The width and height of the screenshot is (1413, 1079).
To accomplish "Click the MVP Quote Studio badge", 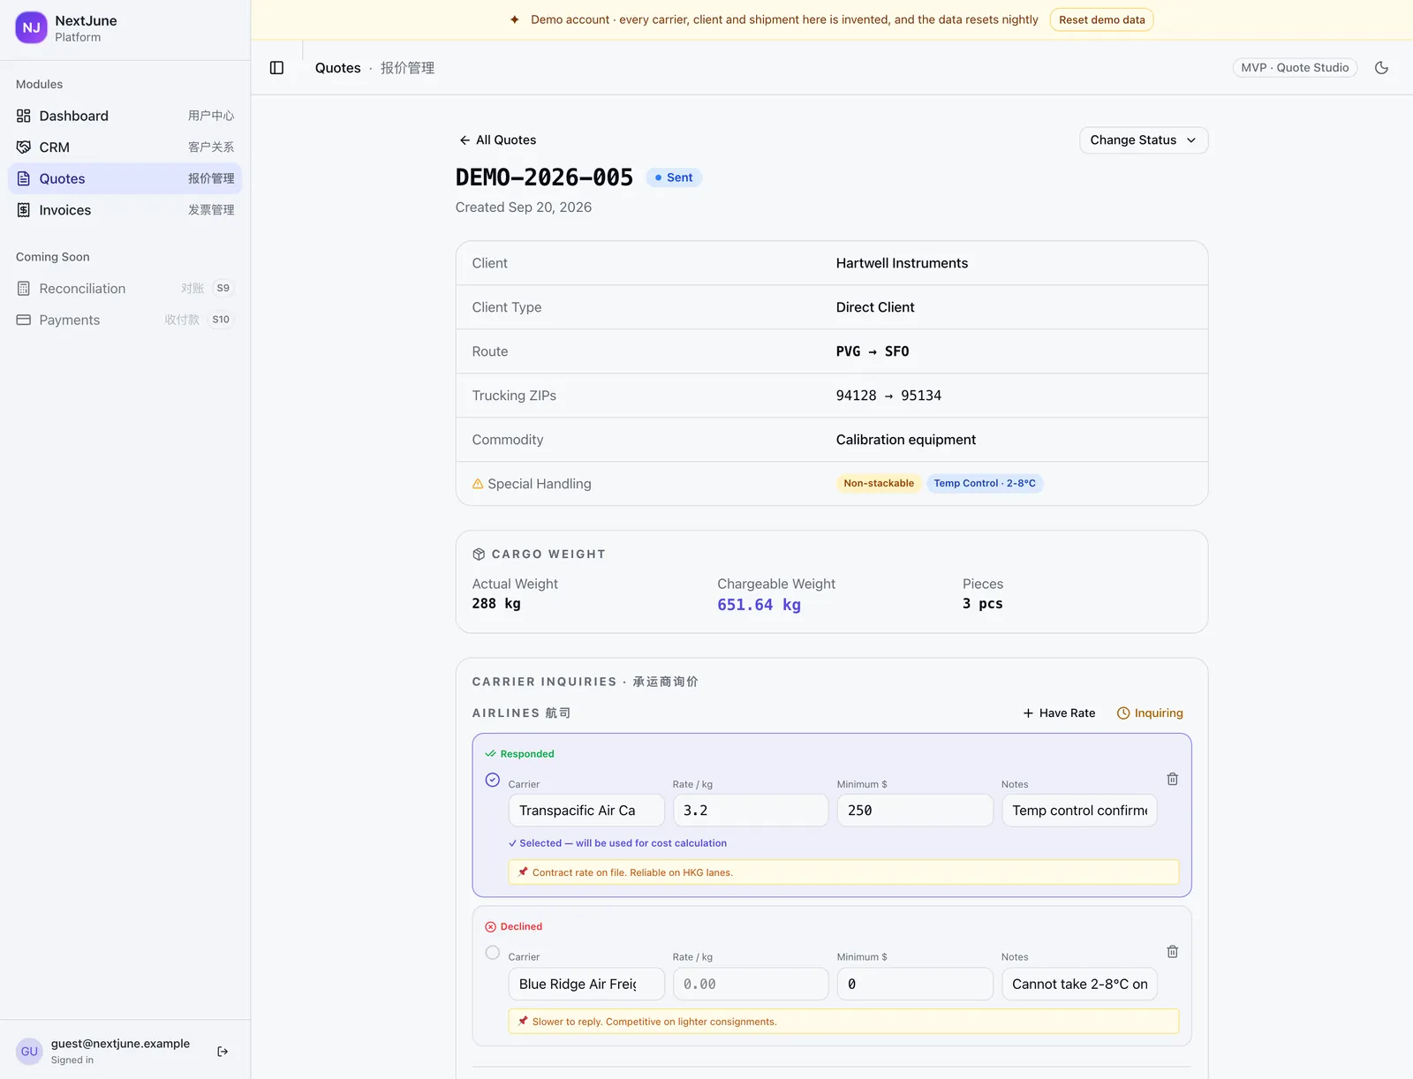I will 1295,68.
